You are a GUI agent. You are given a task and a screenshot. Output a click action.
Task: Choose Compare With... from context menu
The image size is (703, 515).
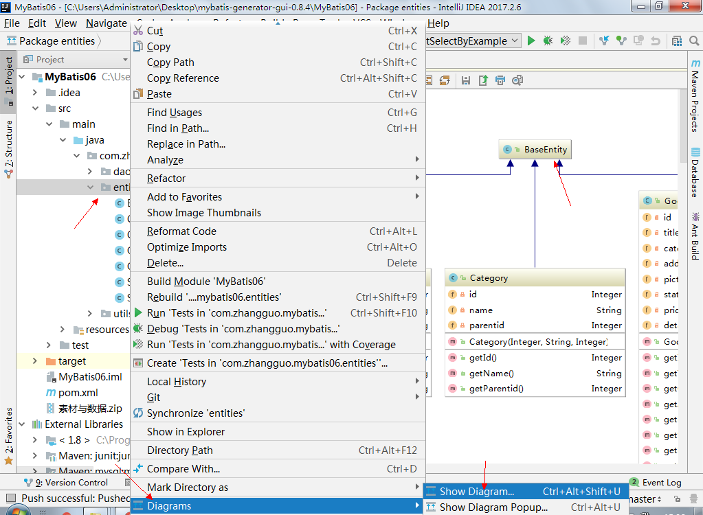pyautogui.click(x=278, y=469)
